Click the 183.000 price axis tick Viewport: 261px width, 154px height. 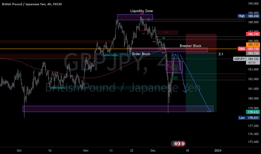[x=253, y=69]
